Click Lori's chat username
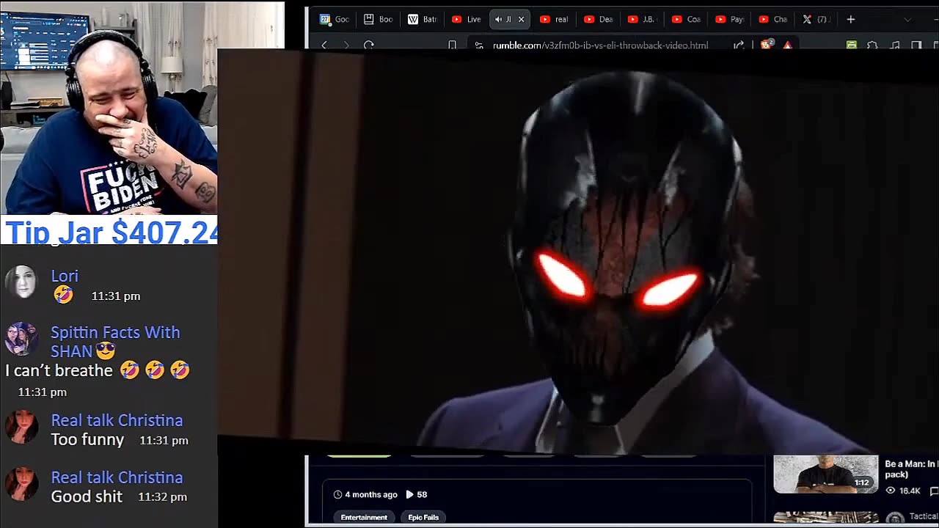The image size is (939, 528). coord(65,276)
